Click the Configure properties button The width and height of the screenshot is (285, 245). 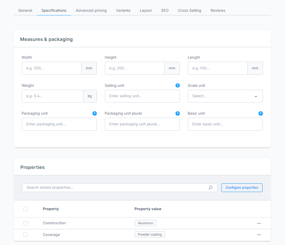[x=242, y=188]
